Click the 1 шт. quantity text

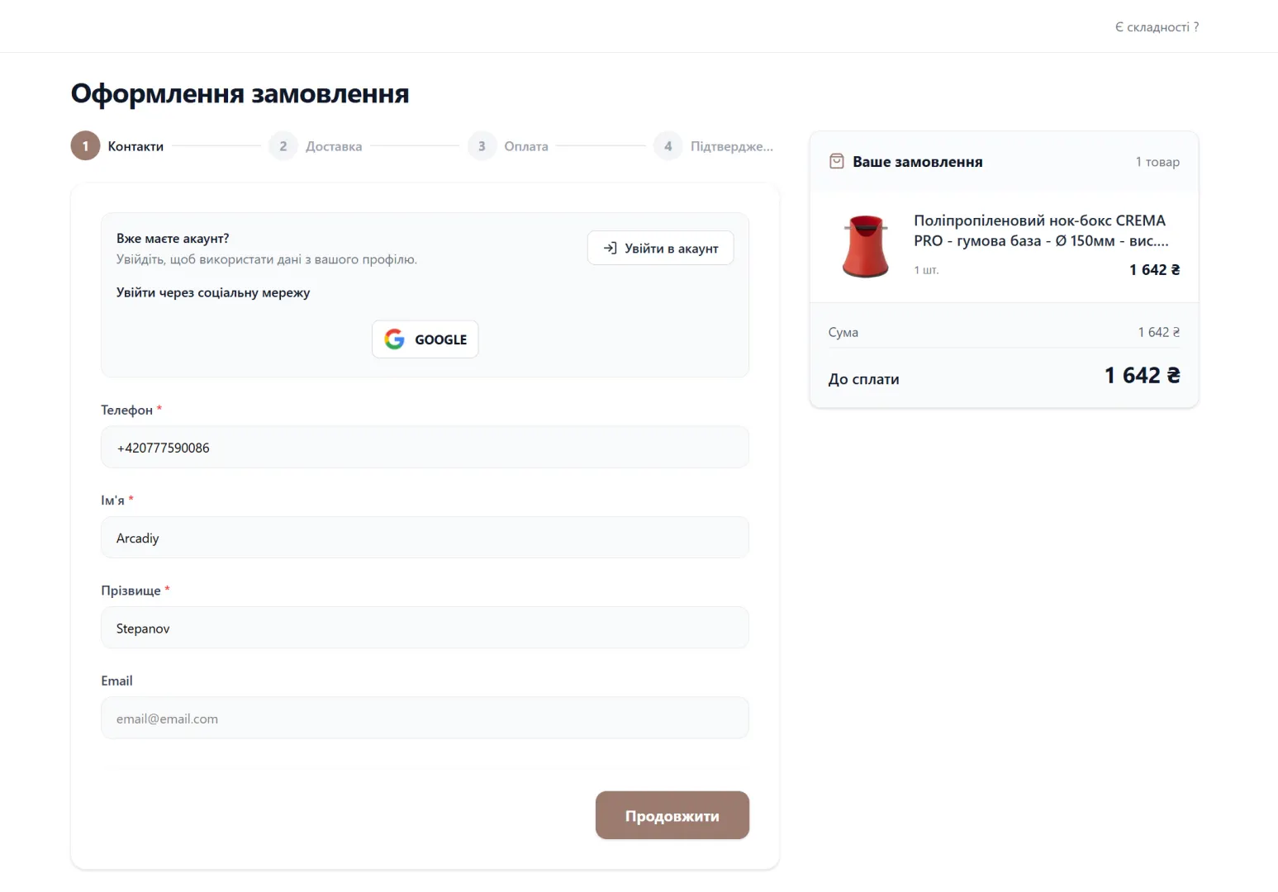(926, 270)
